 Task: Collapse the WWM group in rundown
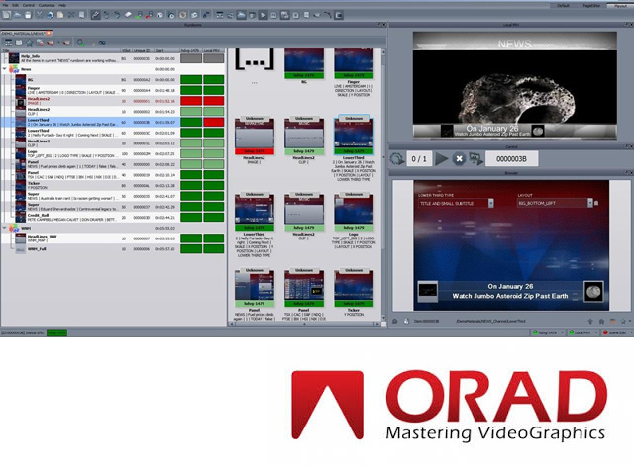point(4,228)
